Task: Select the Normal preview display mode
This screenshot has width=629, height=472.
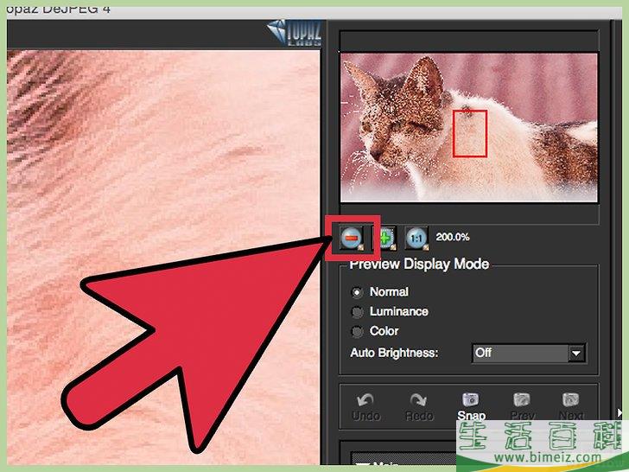Action: click(357, 292)
